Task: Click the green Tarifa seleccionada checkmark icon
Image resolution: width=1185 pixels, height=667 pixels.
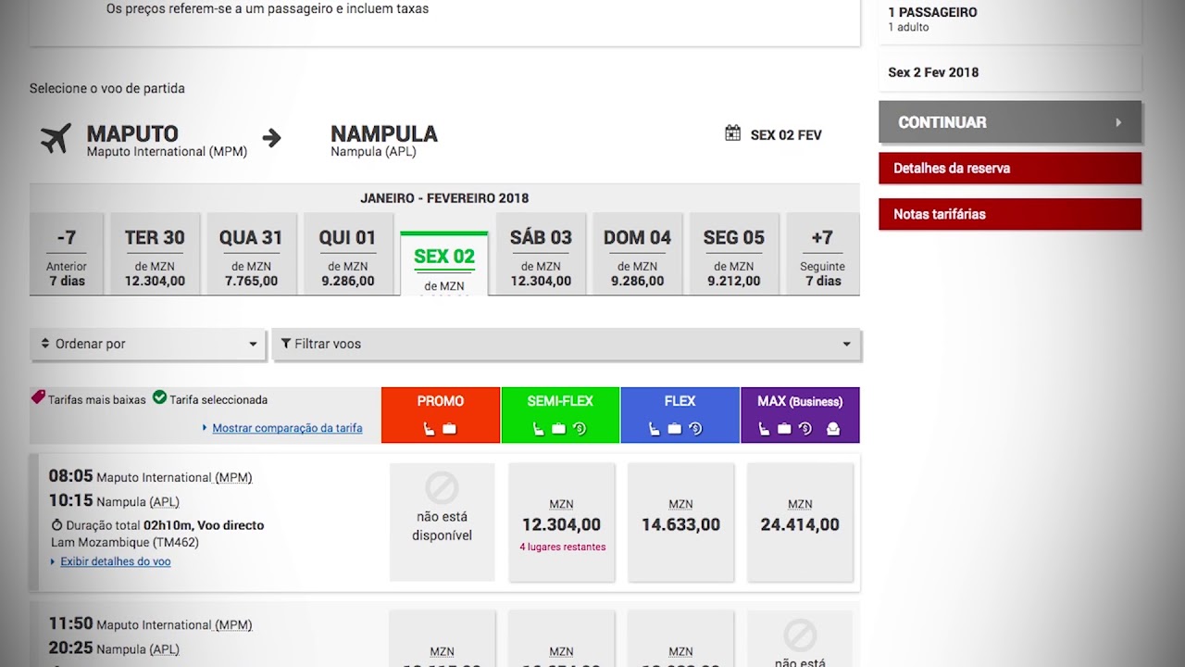Action: coord(159,397)
